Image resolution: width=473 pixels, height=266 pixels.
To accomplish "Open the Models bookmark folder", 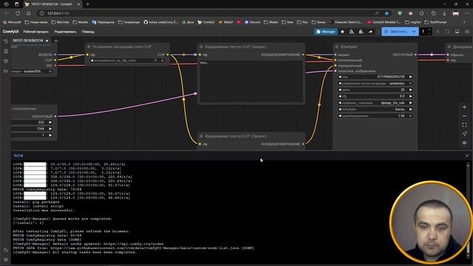I will [81, 22].
